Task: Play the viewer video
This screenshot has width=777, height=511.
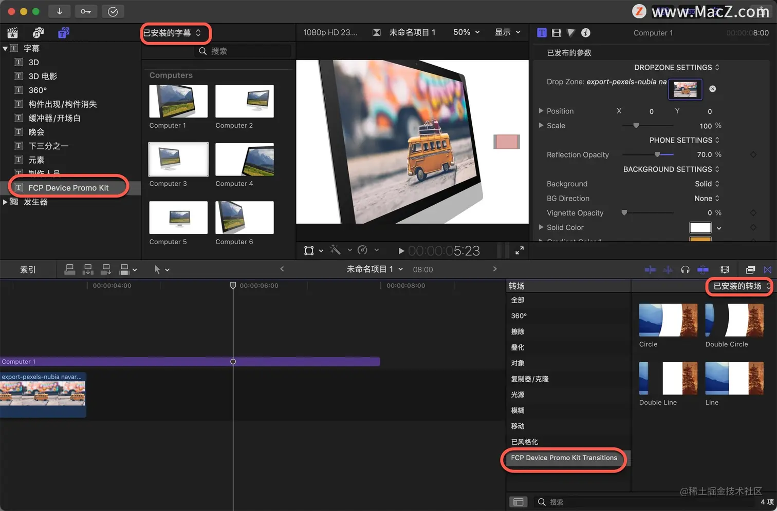Action: coord(401,251)
